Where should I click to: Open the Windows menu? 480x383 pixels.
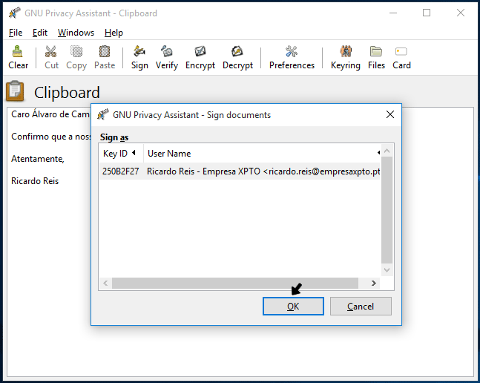click(x=76, y=33)
